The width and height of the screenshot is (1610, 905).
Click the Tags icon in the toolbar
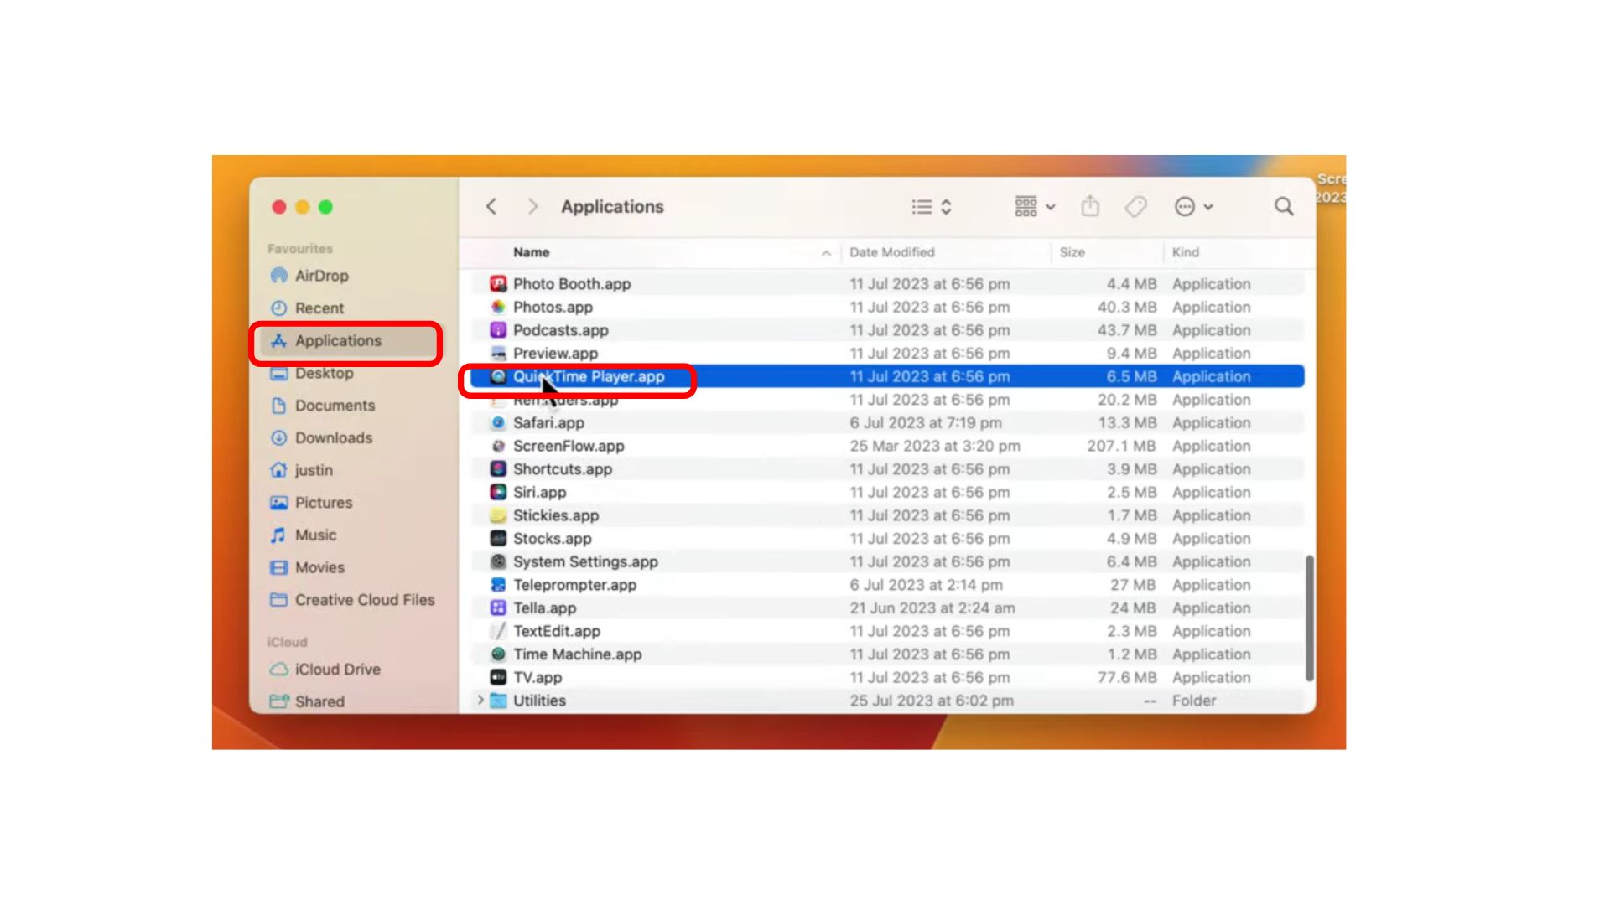[1136, 206]
